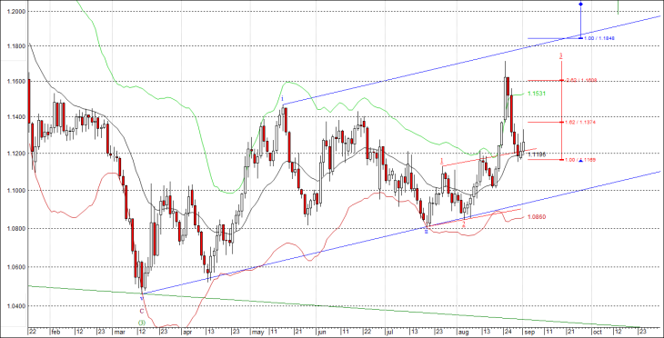Select the oct label on date axis

click(598, 333)
